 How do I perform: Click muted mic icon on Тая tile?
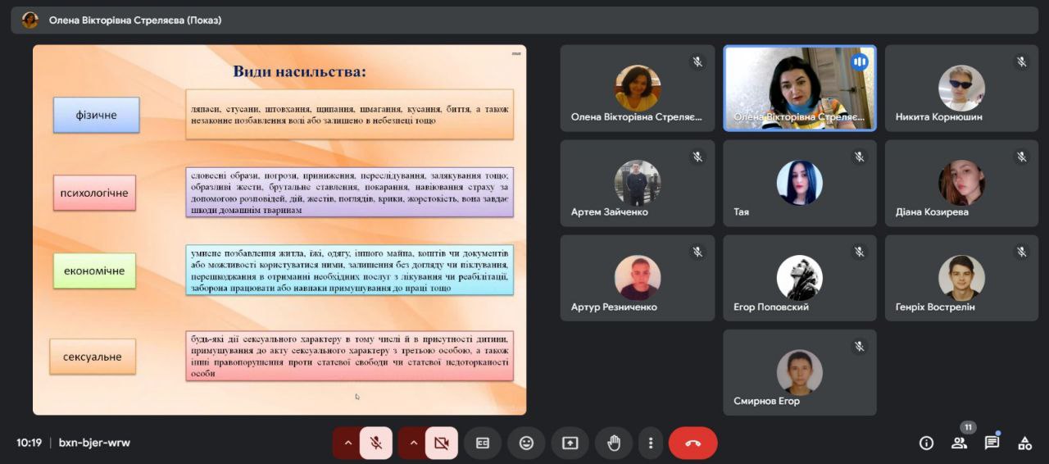tap(859, 157)
